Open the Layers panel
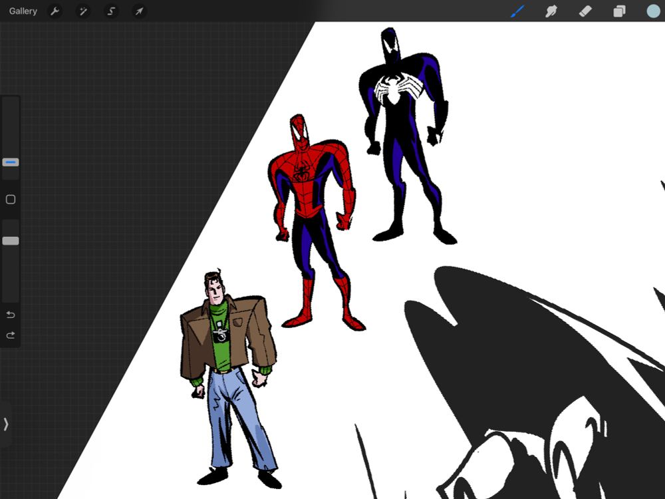Viewport: 665px width, 499px height. [x=619, y=11]
